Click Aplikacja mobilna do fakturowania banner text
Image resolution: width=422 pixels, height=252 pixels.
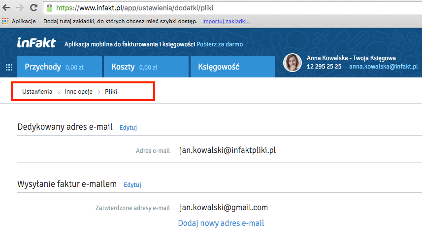(130, 44)
